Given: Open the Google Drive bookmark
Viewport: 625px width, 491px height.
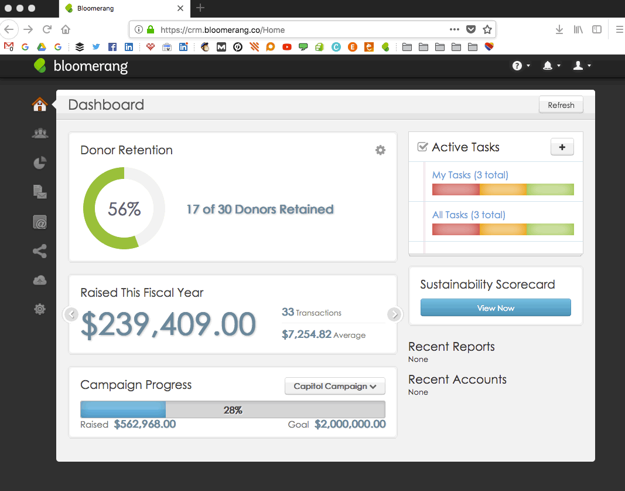Looking at the screenshot, I should (x=42, y=47).
